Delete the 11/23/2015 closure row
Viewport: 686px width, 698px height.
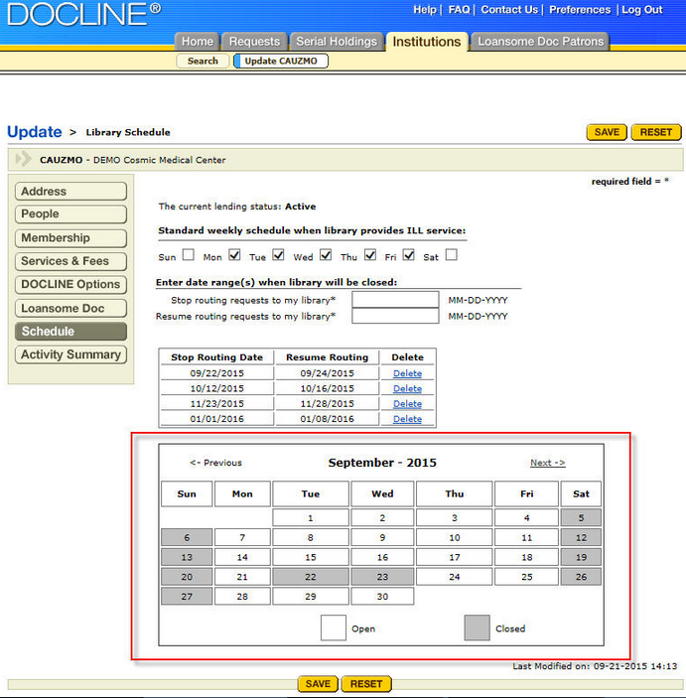[x=407, y=404]
